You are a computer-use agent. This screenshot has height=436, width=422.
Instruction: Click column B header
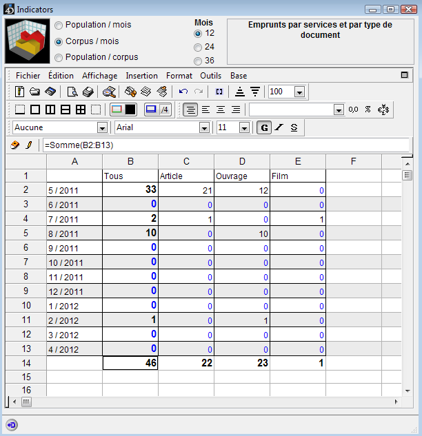(x=130, y=161)
